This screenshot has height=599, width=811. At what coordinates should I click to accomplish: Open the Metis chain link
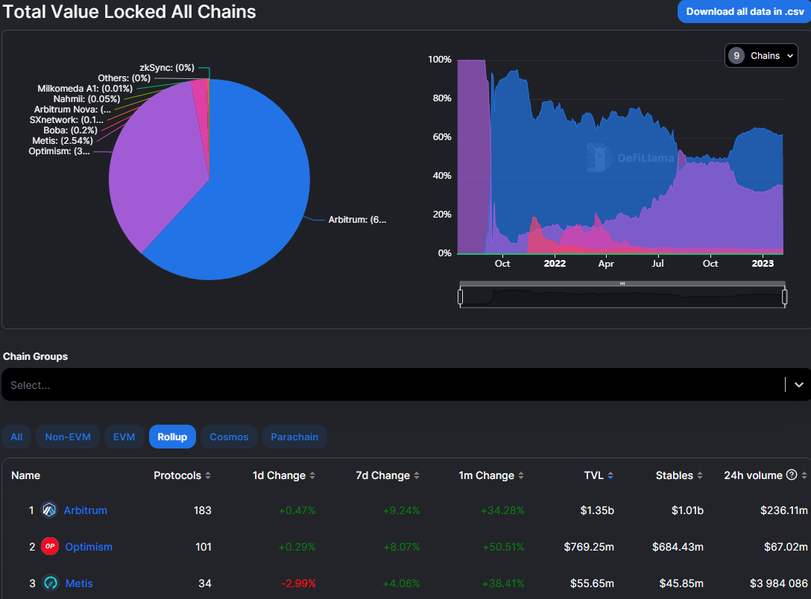(79, 583)
